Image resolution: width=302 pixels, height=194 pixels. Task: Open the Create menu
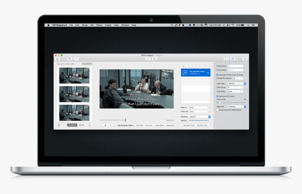click(x=108, y=25)
